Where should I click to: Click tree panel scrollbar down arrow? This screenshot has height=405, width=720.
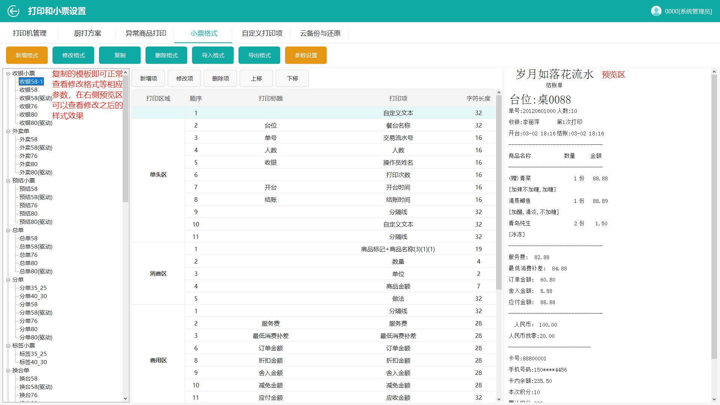coord(126,399)
